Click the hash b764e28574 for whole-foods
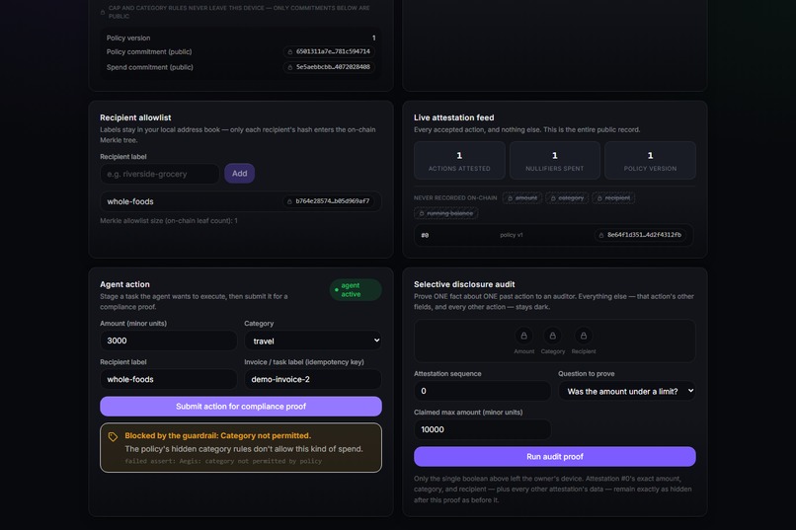Viewport: 796px width, 530px height. click(x=329, y=201)
